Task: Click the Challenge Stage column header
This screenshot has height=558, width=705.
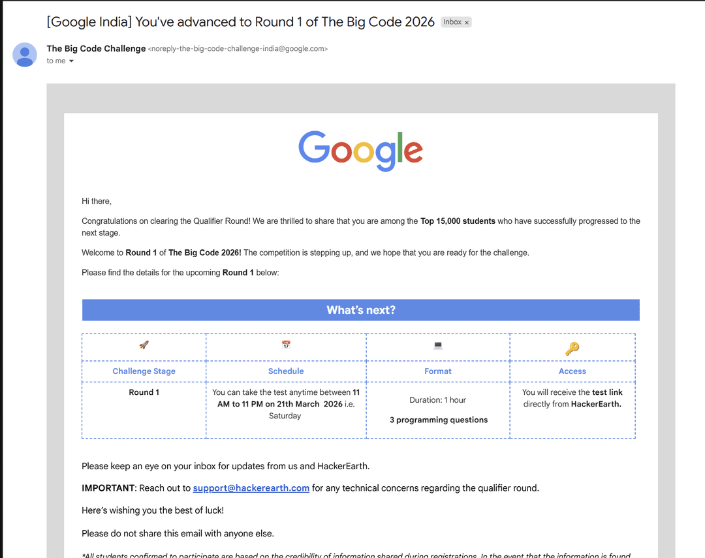Action: click(144, 371)
